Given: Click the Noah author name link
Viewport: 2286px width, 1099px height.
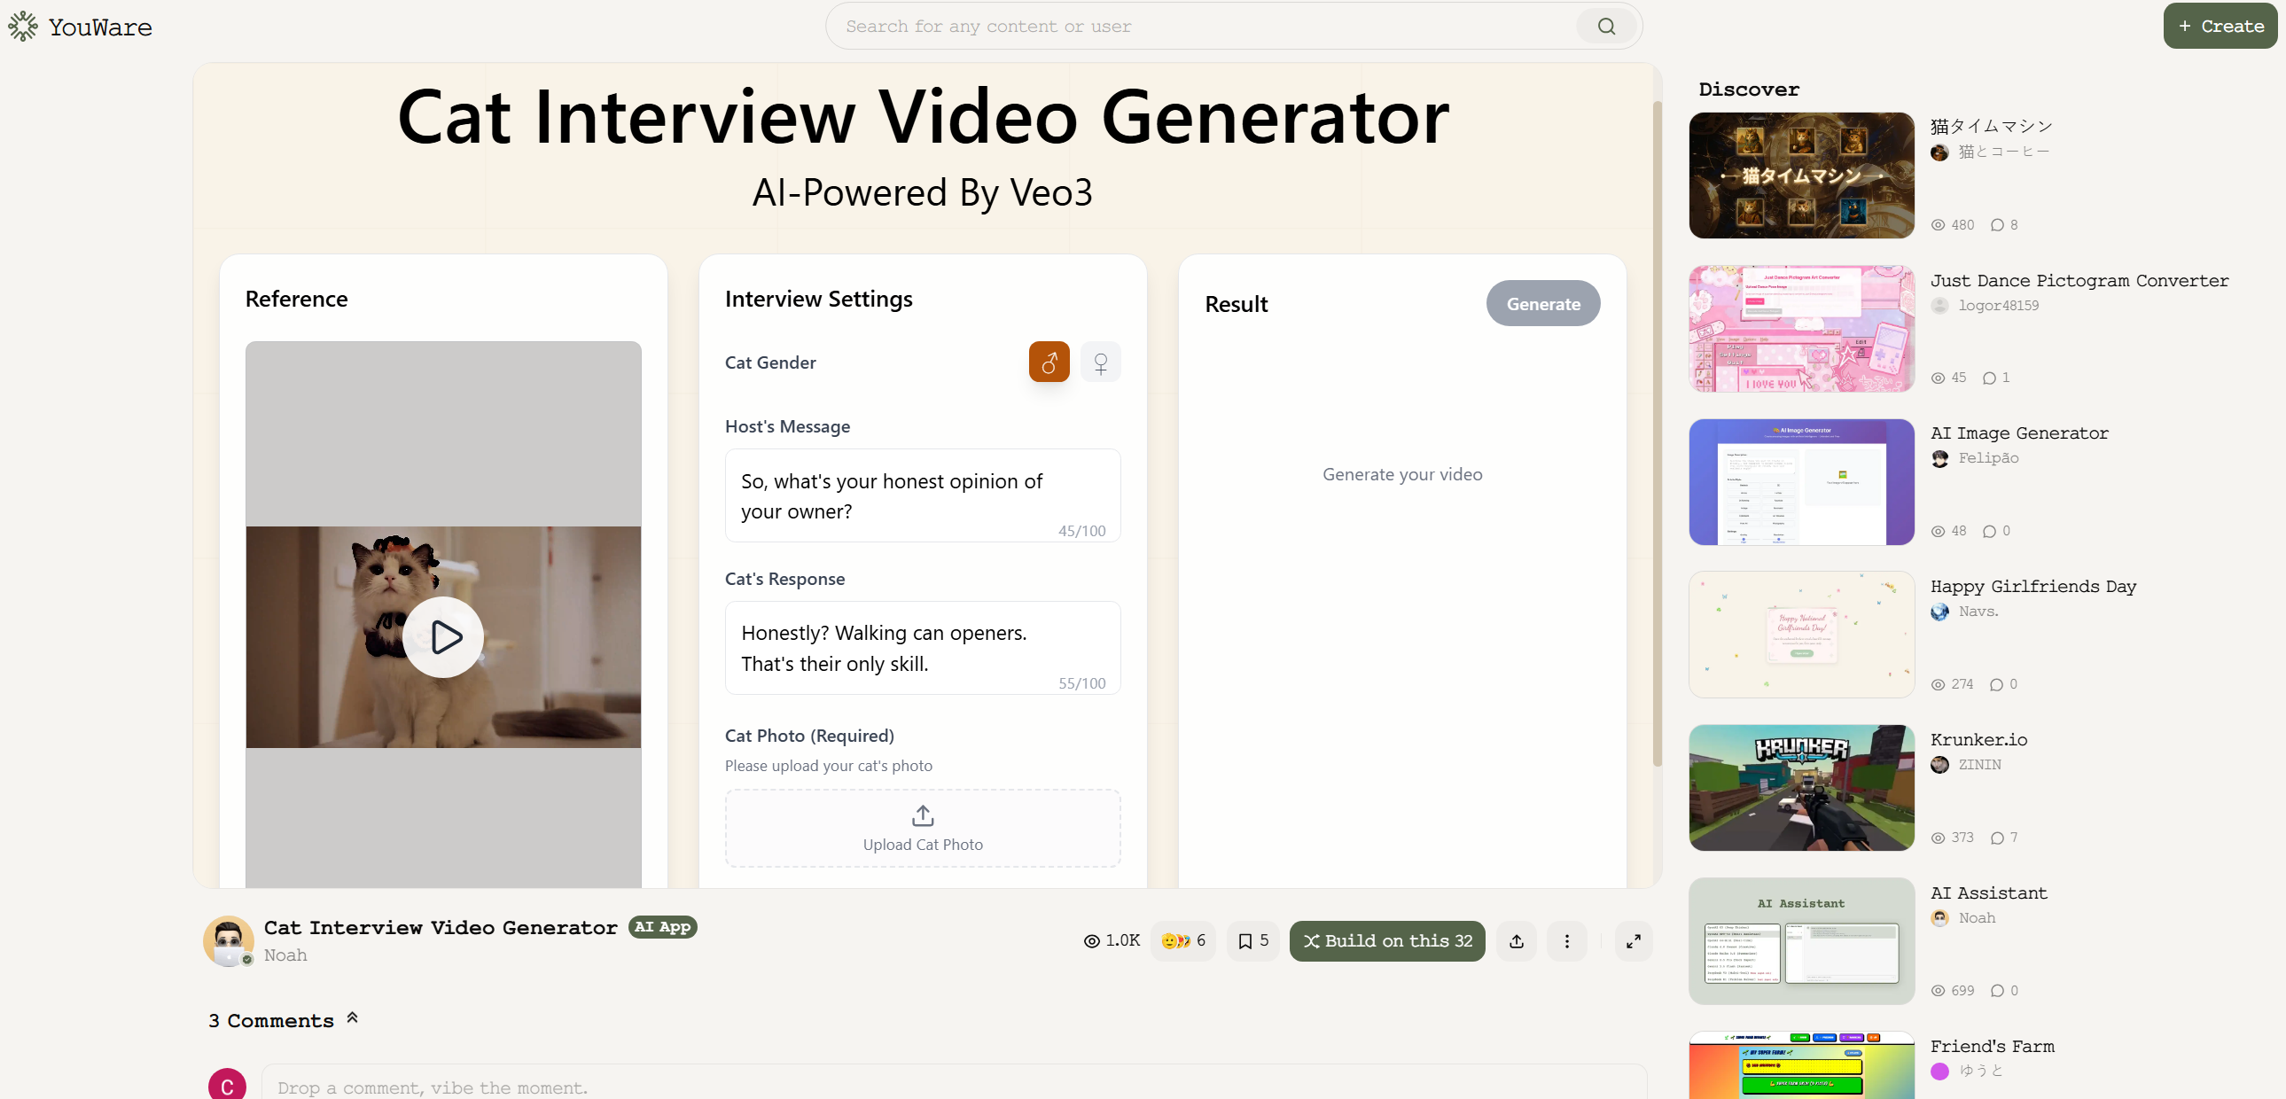Looking at the screenshot, I should click(285, 955).
